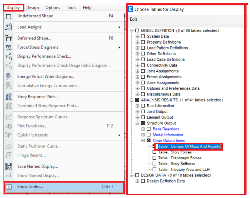This screenshot has height=198, width=250.
Task: Click the Cumulative Energy Components icon
Action: (x=9, y=86)
